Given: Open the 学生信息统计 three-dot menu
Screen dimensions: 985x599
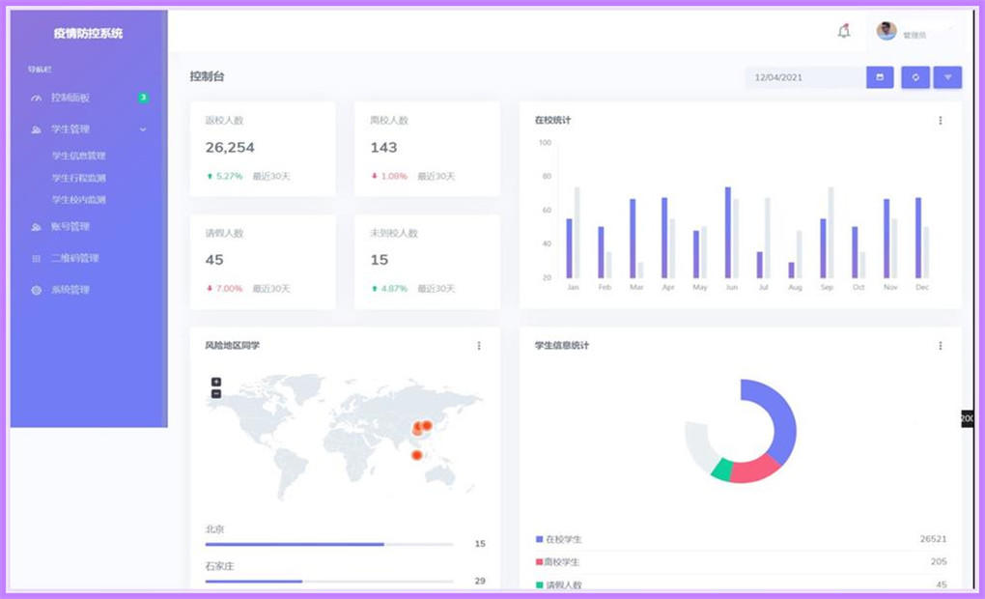Looking at the screenshot, I should [940, 346].
